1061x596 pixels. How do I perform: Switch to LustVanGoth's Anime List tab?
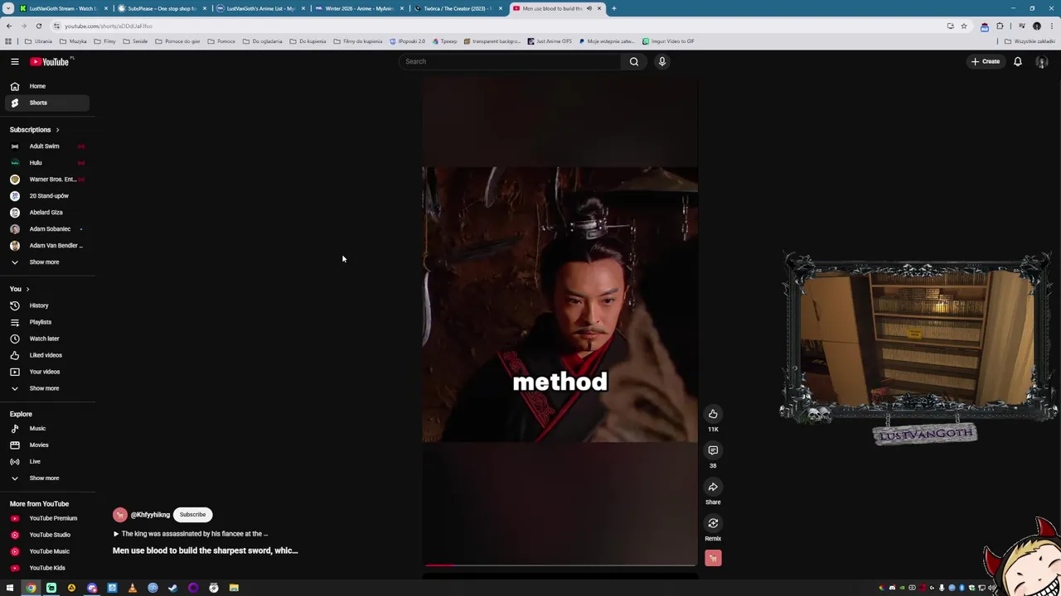coord(259,8)
